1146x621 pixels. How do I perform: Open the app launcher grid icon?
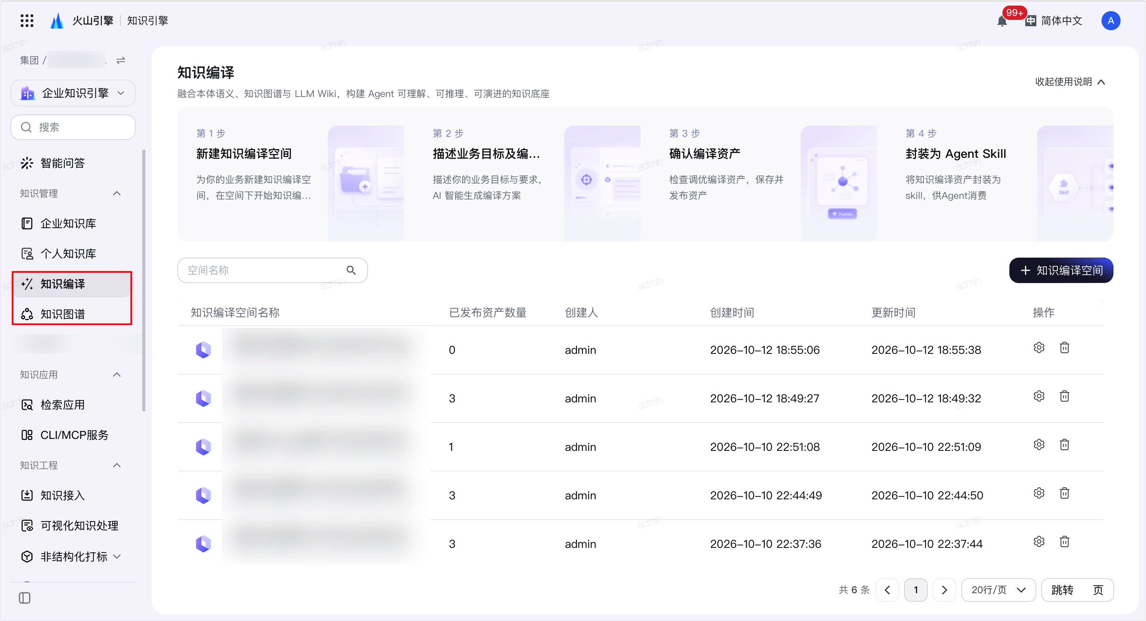click(x=27, y=21)
